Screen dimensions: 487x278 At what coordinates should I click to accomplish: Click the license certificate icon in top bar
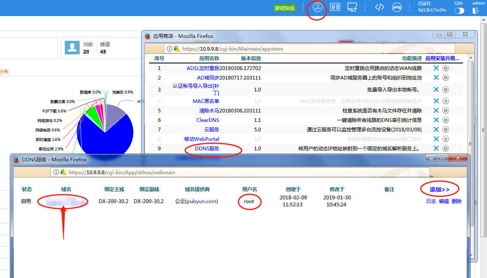coord(335,7)
